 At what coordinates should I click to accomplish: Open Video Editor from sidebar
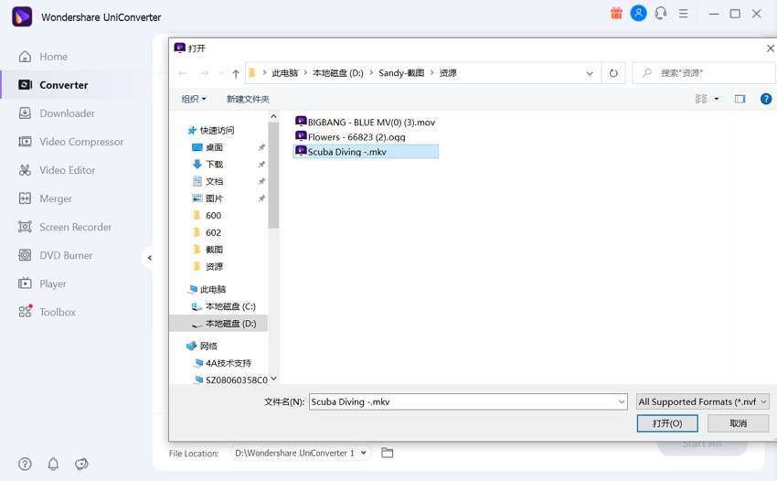57,170
